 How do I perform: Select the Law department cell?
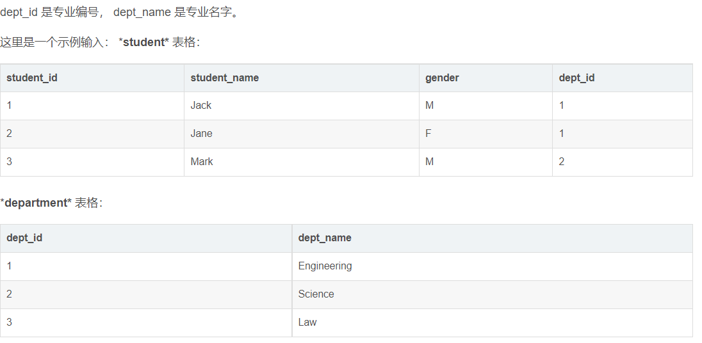click(x=492, y=323)
